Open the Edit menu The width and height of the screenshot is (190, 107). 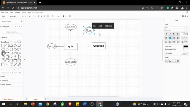click(7, 12)
